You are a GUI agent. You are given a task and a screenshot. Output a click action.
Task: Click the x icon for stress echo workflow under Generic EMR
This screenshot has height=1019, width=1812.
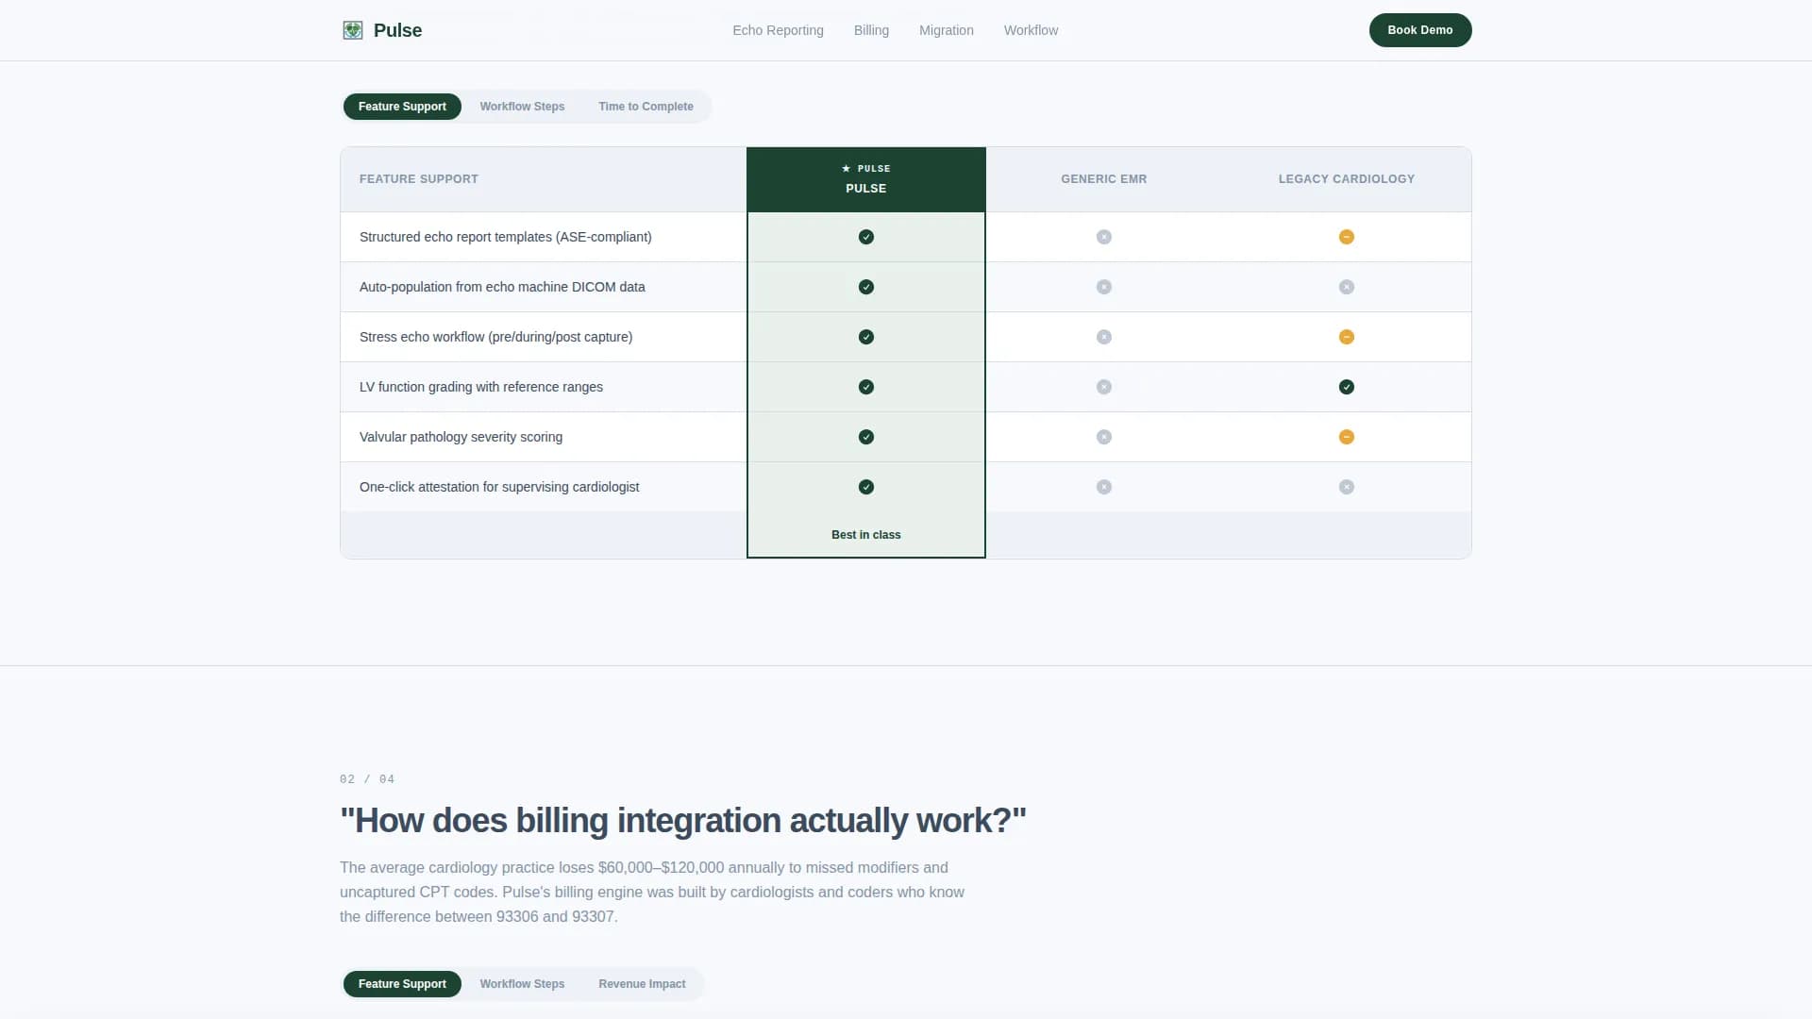click(x=1103, y=336)
